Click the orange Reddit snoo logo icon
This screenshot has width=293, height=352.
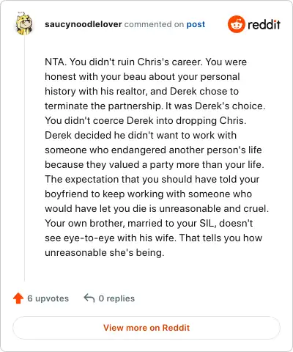point(236,24)
